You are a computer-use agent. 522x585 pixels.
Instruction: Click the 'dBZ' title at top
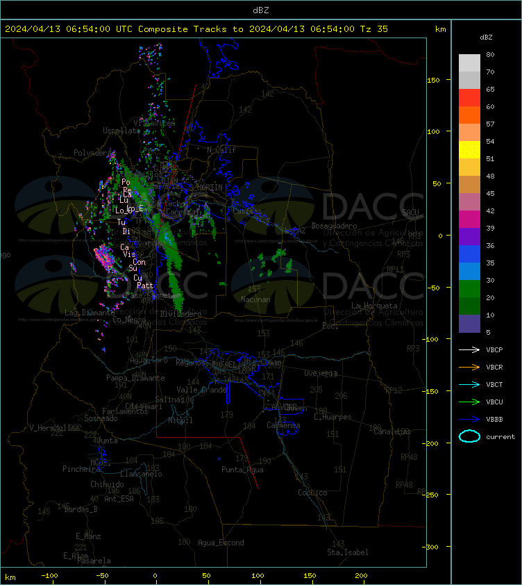[x=260, y=10]
